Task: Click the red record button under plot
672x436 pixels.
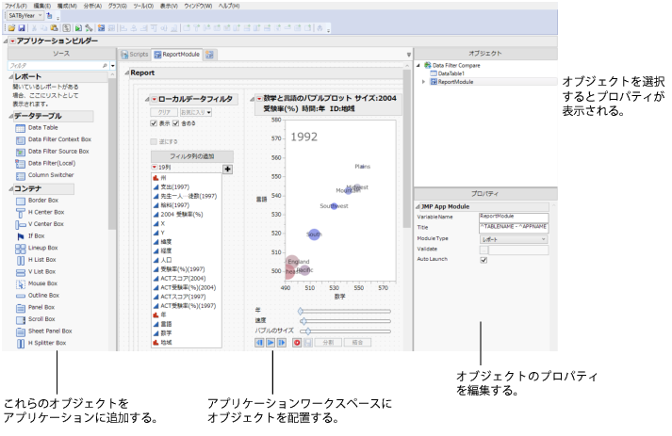Action: [x=296, y=343]
